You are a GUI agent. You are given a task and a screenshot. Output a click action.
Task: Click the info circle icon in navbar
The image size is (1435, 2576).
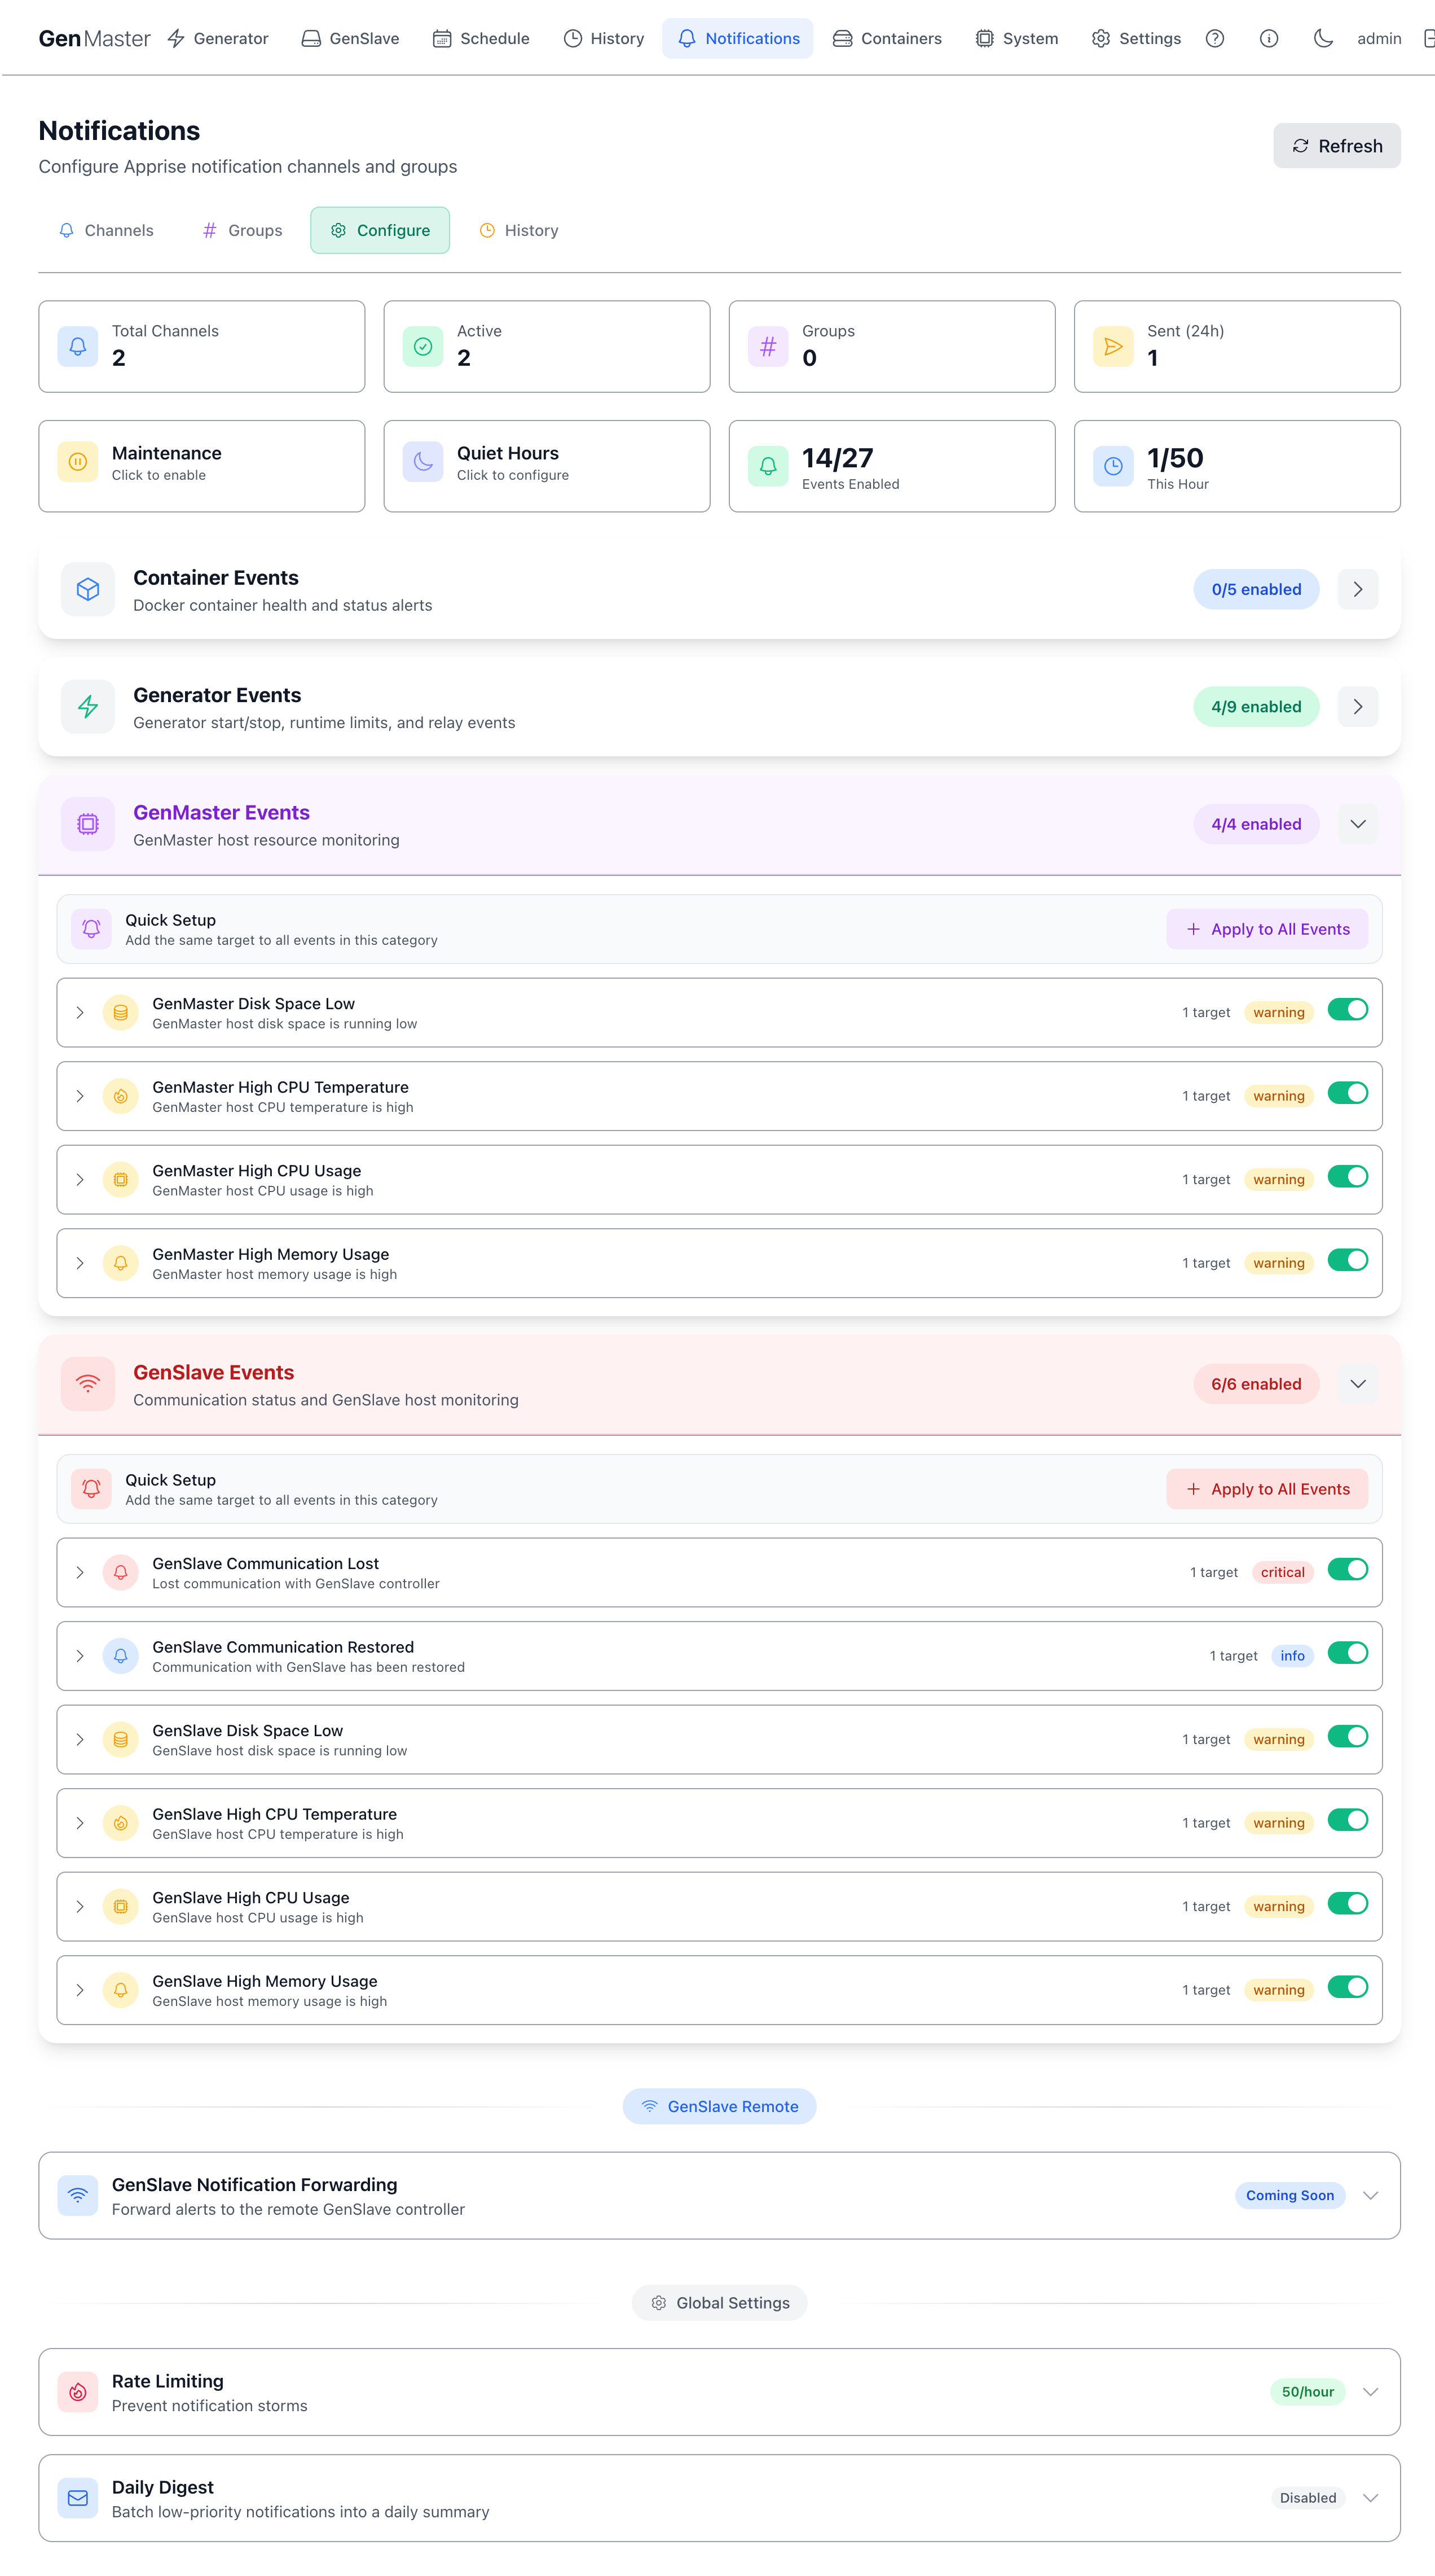click(x=1268, y=38)
